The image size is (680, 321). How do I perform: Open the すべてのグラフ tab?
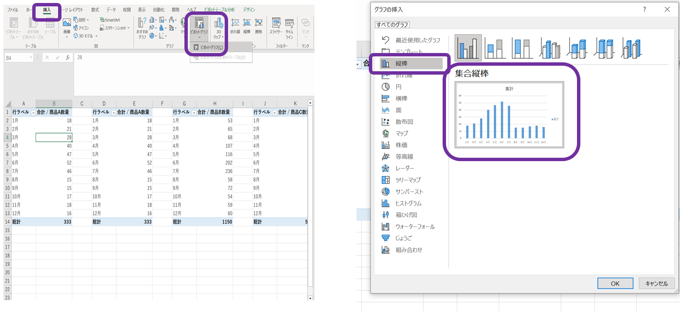coord(392,25)
